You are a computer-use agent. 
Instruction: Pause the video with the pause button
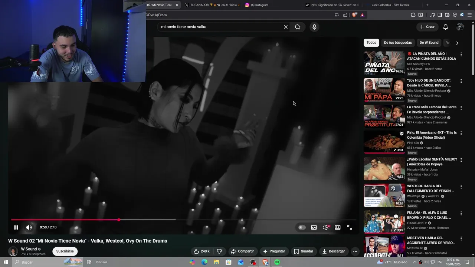point(16,227)
